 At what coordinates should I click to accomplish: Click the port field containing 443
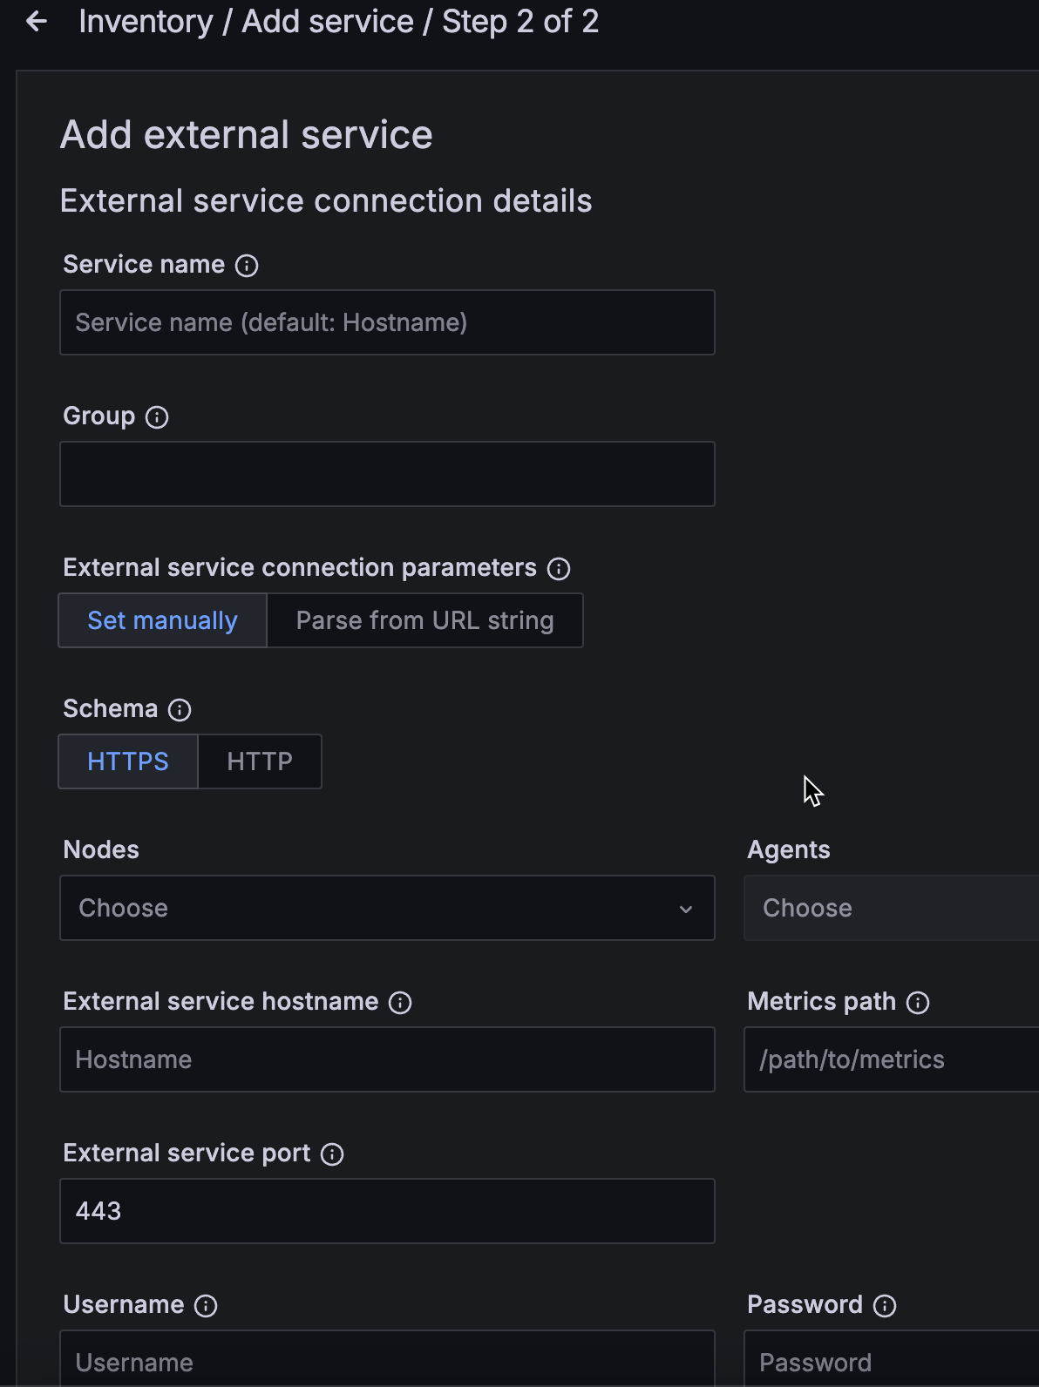(387, 1211)
